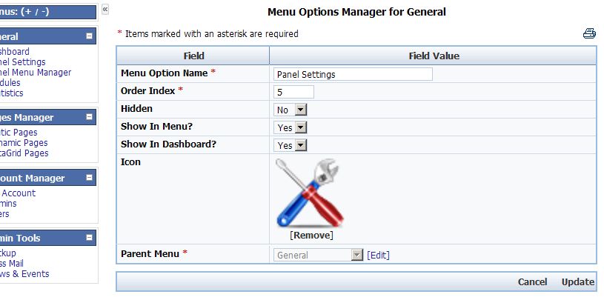Go to News & Events in sidebar

[x=24, y=274]
